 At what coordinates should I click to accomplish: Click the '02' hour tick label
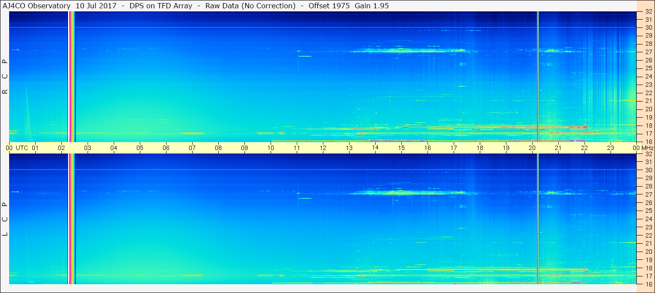click(61, 148)
